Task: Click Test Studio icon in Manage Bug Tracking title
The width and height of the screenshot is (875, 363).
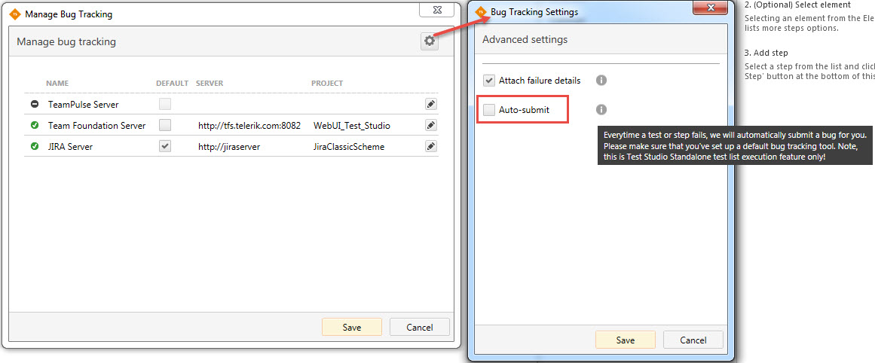Action: (16, 14)
